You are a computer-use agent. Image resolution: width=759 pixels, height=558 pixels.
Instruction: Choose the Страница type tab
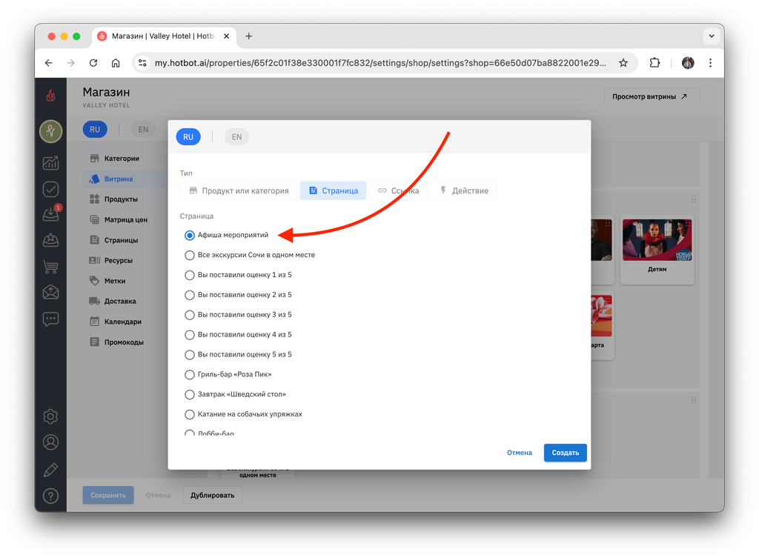click(333, 190)
